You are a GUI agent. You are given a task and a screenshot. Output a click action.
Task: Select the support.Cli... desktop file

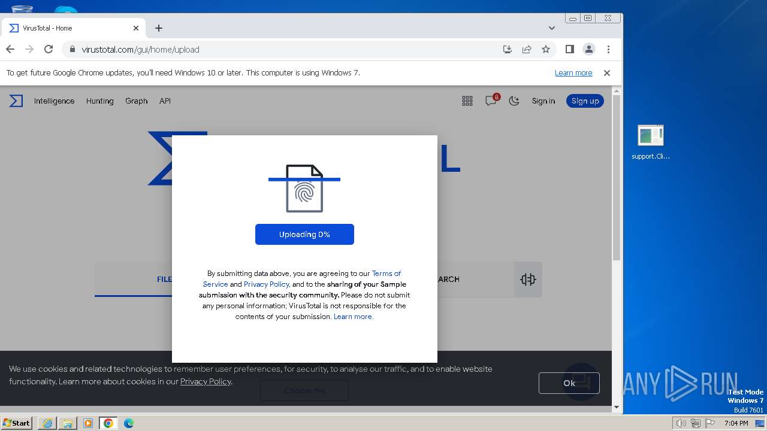click(x=651, y=142)
